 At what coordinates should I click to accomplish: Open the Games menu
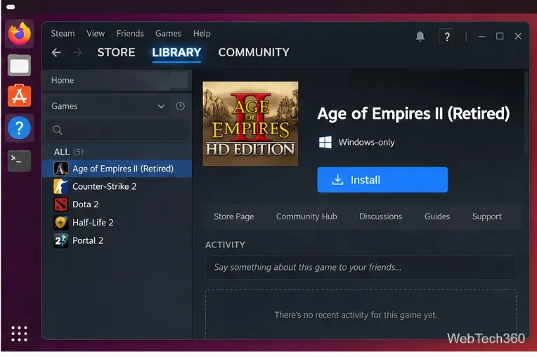point(168,33)
